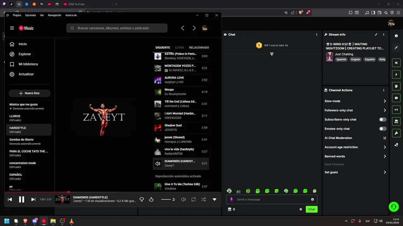Expand the Set goals option

click(x=355, y=172)
